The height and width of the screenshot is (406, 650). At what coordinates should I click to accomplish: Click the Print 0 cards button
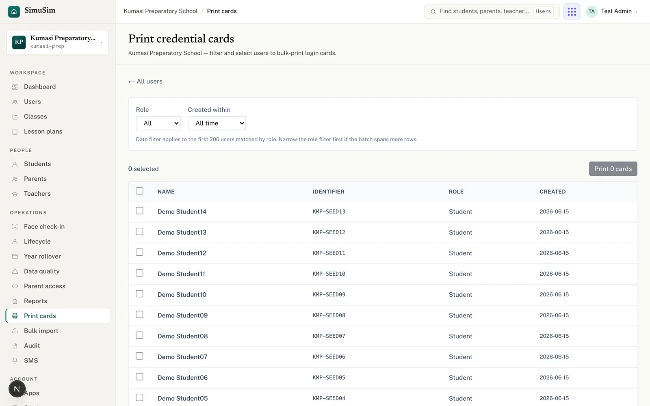(x=613, y=169)
